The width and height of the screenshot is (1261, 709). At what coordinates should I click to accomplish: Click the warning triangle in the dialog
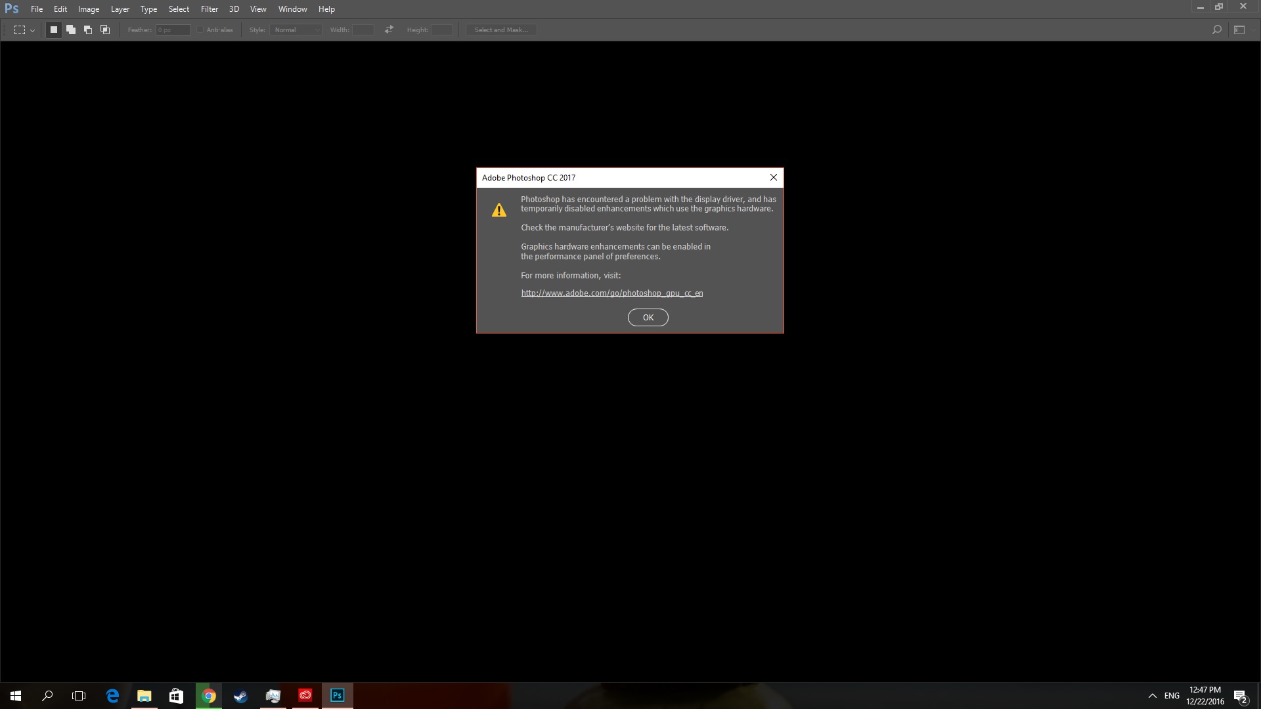coord(500,209)
